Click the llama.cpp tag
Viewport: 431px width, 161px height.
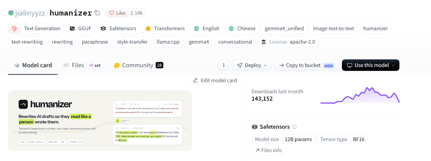click(168, 42)
